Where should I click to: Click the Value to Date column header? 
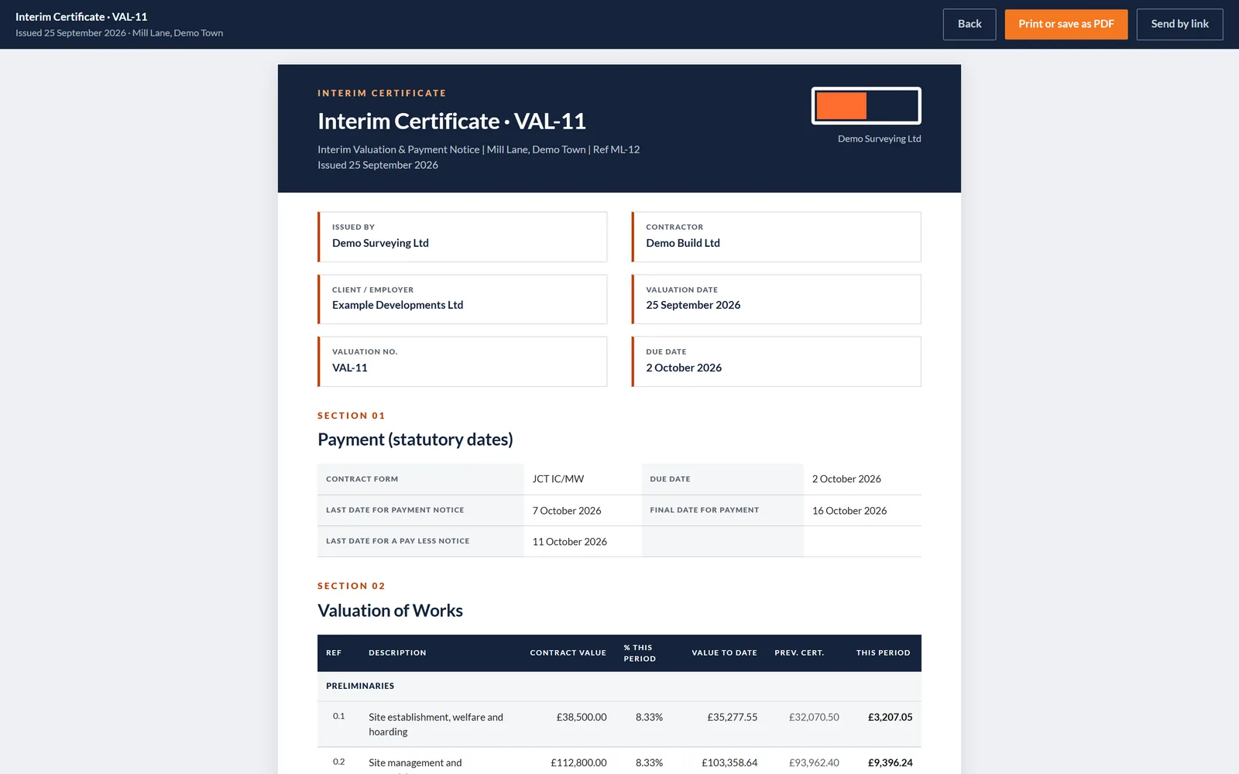(724, 653)
